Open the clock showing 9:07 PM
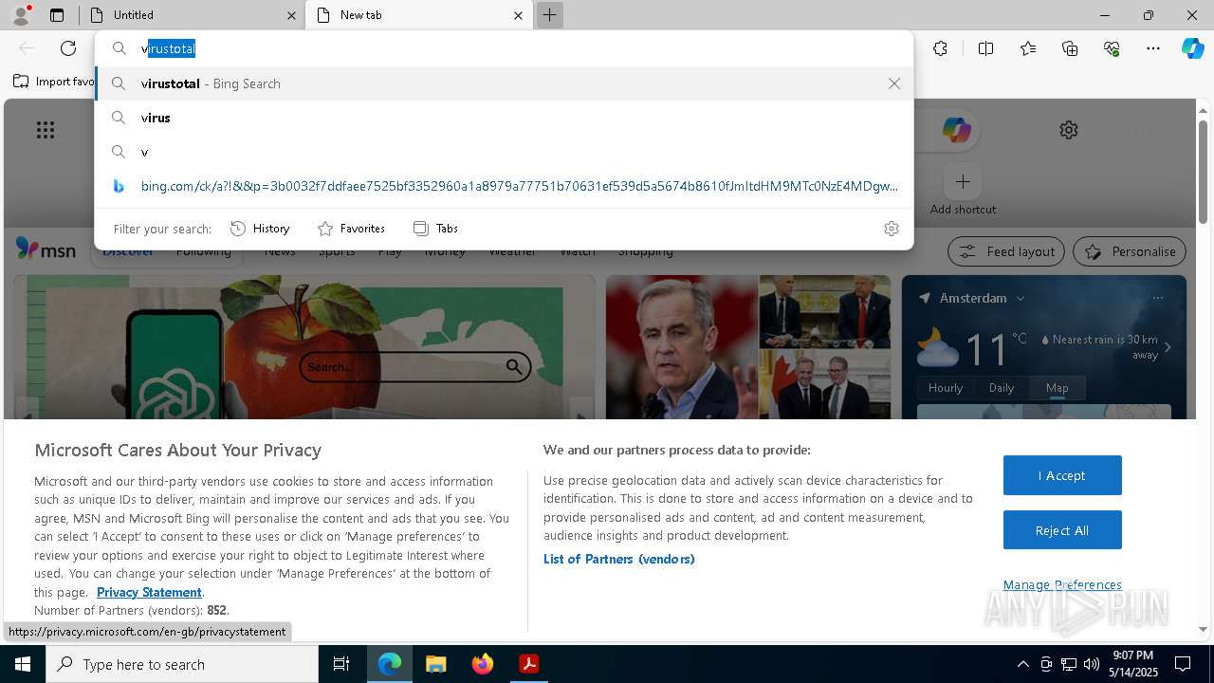Screen dimensions: 1214x683 pos(1134,664)
